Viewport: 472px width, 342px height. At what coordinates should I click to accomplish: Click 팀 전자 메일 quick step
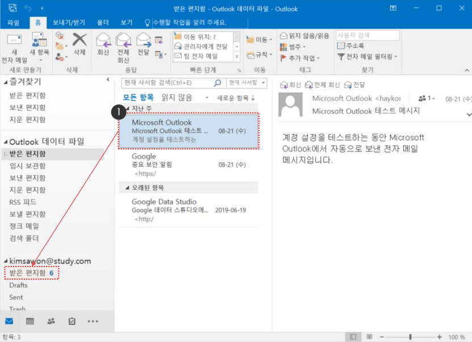pyautogui.click(x=203, y=56)
